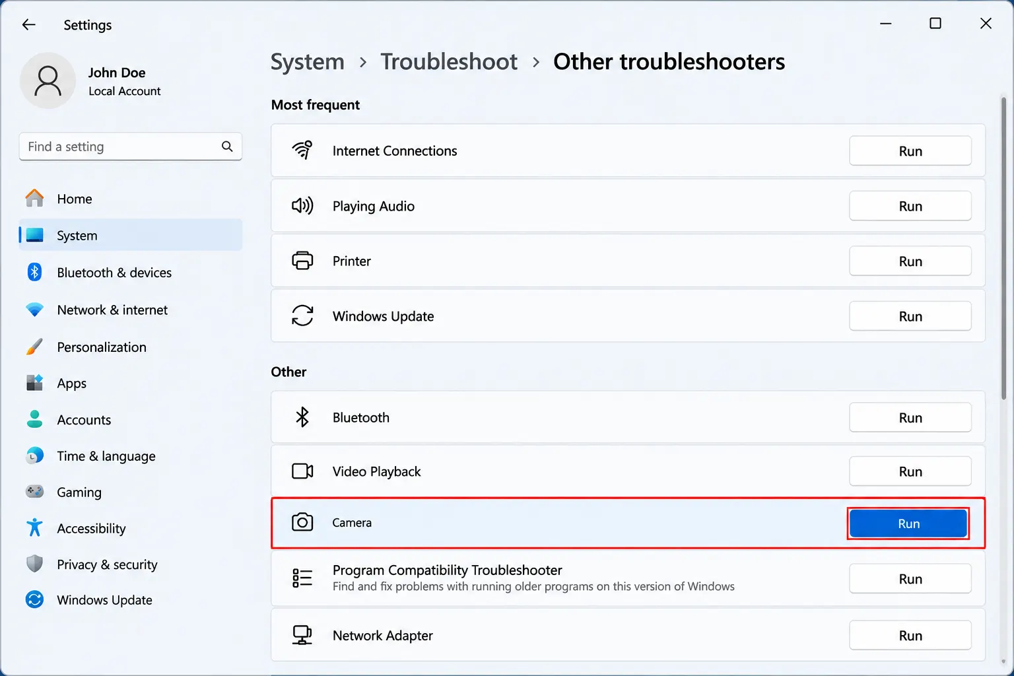Click the Accessibility figure icon
The height and width of the screenshot is (676, 1014).
[x=34, y=528]
